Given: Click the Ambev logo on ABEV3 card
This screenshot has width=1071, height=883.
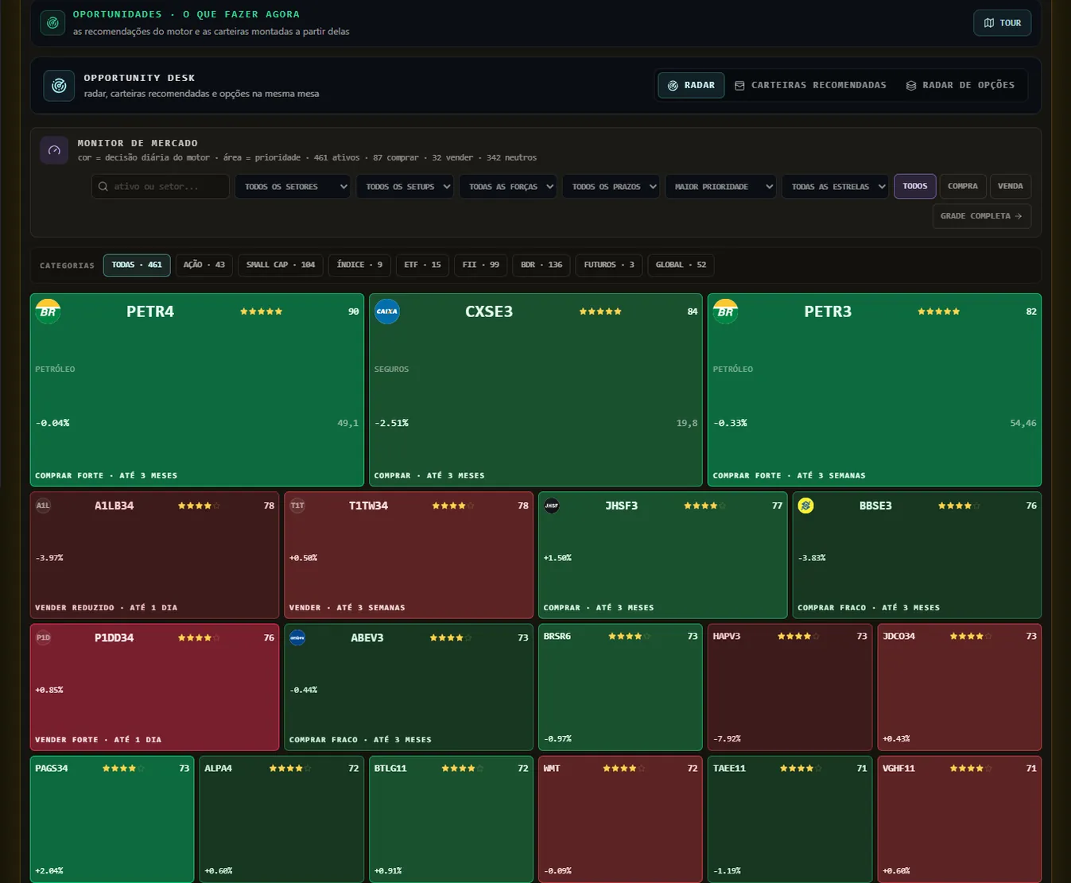Looking at the screenshot, I should click(297, 637).
